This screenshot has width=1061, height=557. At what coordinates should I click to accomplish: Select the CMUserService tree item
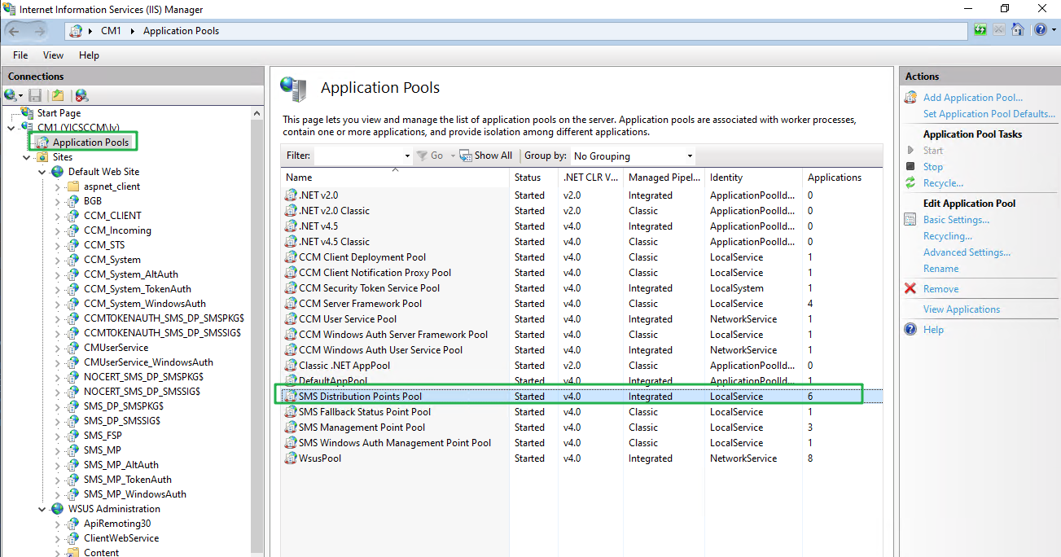coord(116,348)
